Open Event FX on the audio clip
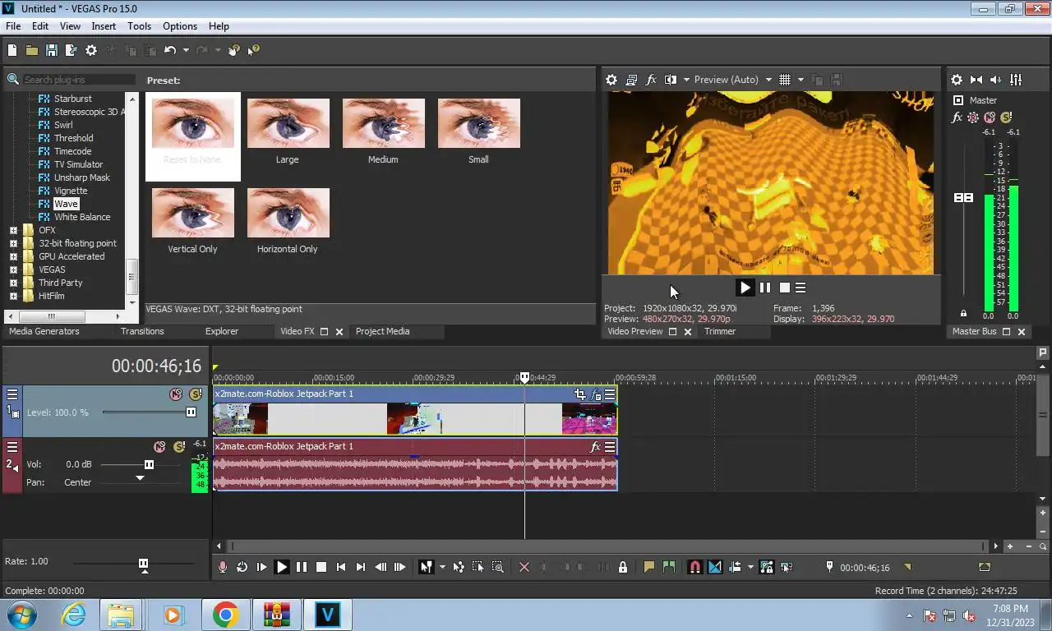 tap(596, 447)
